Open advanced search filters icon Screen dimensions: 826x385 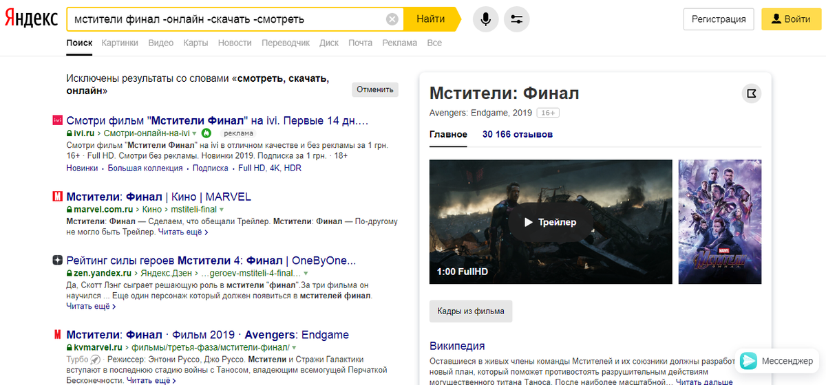point(517,19)
